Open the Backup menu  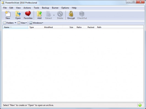45,8
